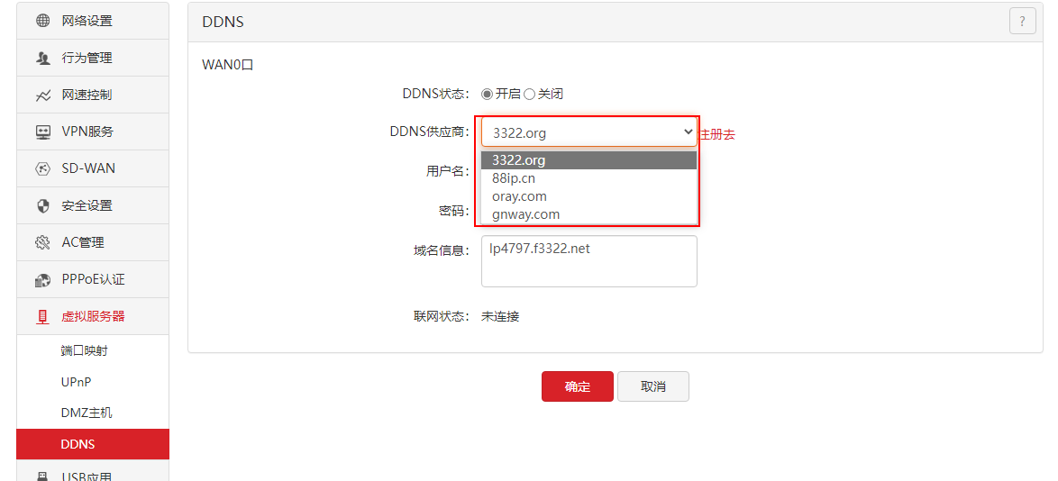Choose oray.com from the provider list
Screen dimensions: 1058x481
(x=589, y=196)
